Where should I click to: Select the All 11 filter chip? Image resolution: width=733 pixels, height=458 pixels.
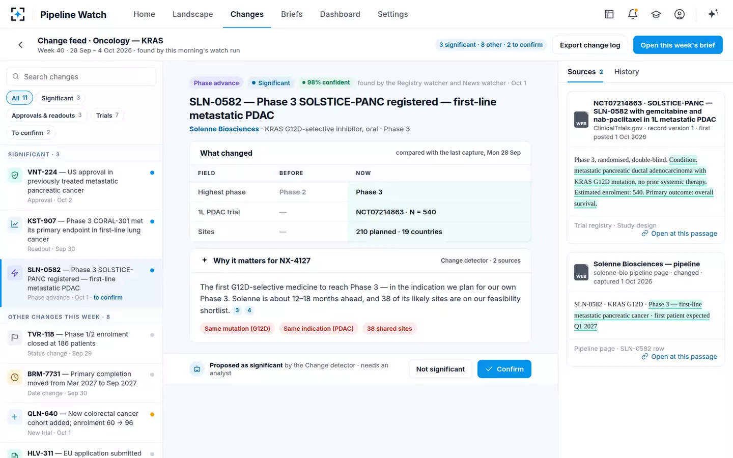[19, 98]
